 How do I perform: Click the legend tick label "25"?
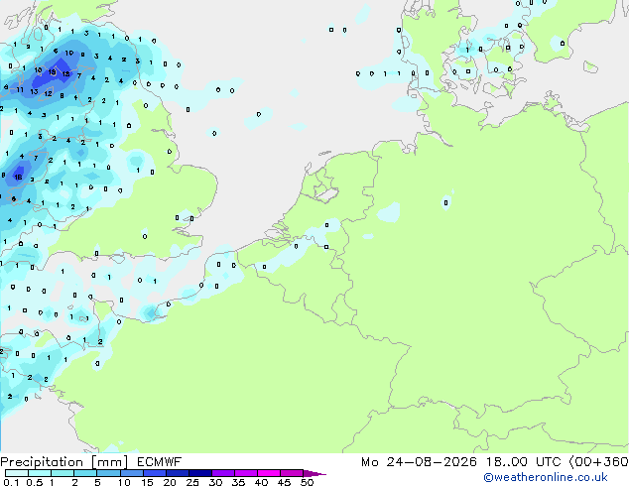pyautogui.click(x=192, y=482)
